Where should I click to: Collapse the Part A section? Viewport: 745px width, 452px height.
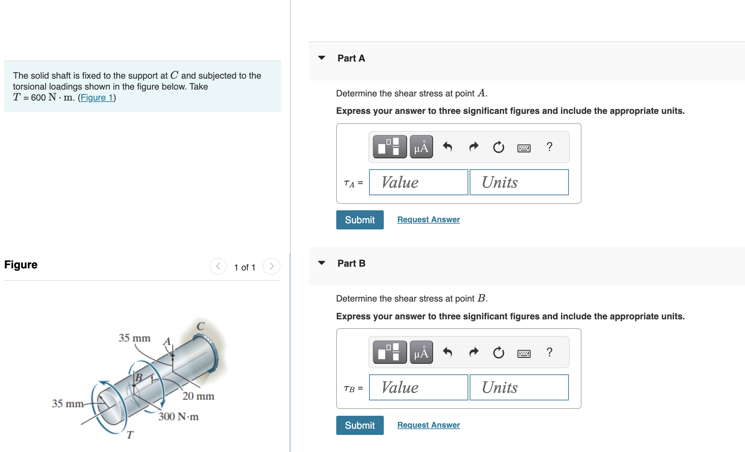click(x=322, y=58)
